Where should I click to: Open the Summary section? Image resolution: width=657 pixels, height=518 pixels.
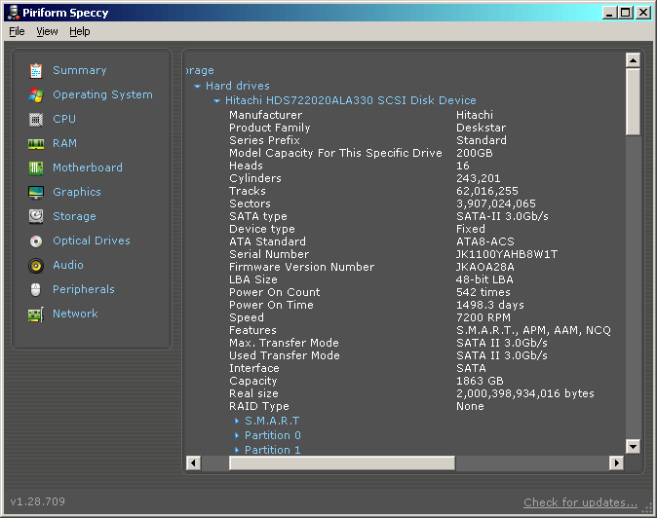tap(80, 70)
